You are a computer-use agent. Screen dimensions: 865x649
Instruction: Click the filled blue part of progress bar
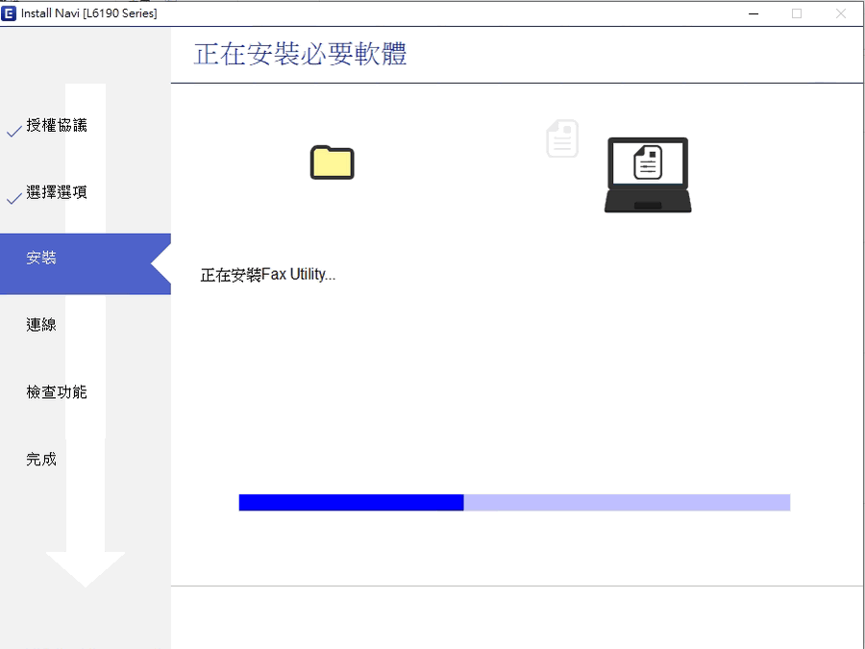(351, 503)
